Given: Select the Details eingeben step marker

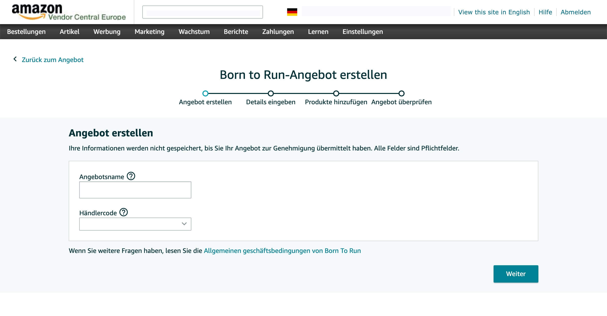Looking at the screenshot, I should [271, 93].
